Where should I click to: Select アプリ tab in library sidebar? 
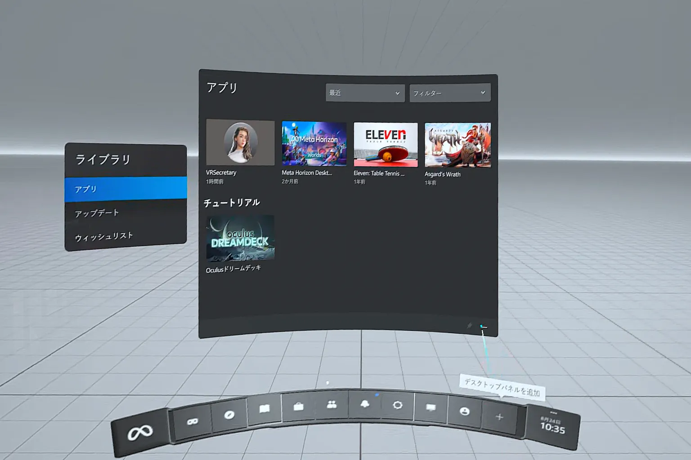pos(126,189)
